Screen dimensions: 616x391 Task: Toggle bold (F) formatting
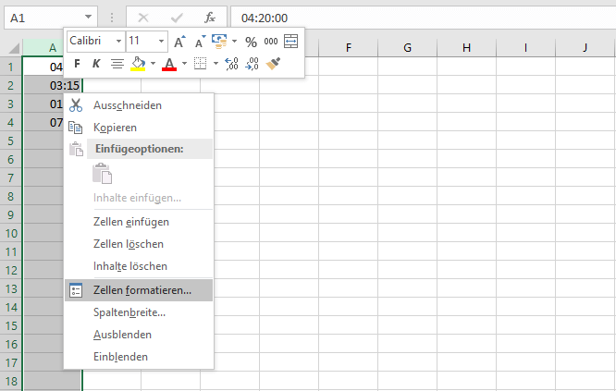[77, 63]
